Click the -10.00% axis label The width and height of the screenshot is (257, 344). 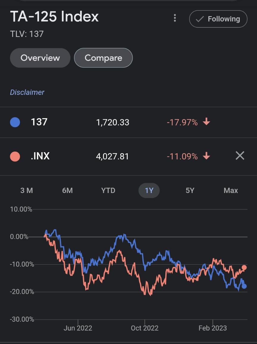tap(22, 264)
